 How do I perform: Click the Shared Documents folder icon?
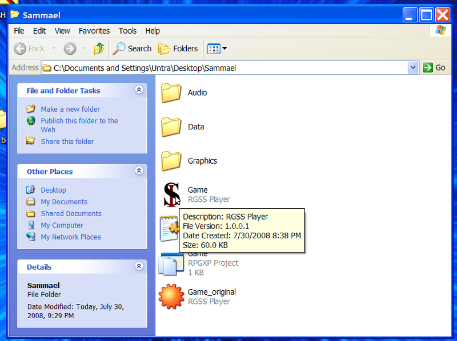click(x=31, y=213)
